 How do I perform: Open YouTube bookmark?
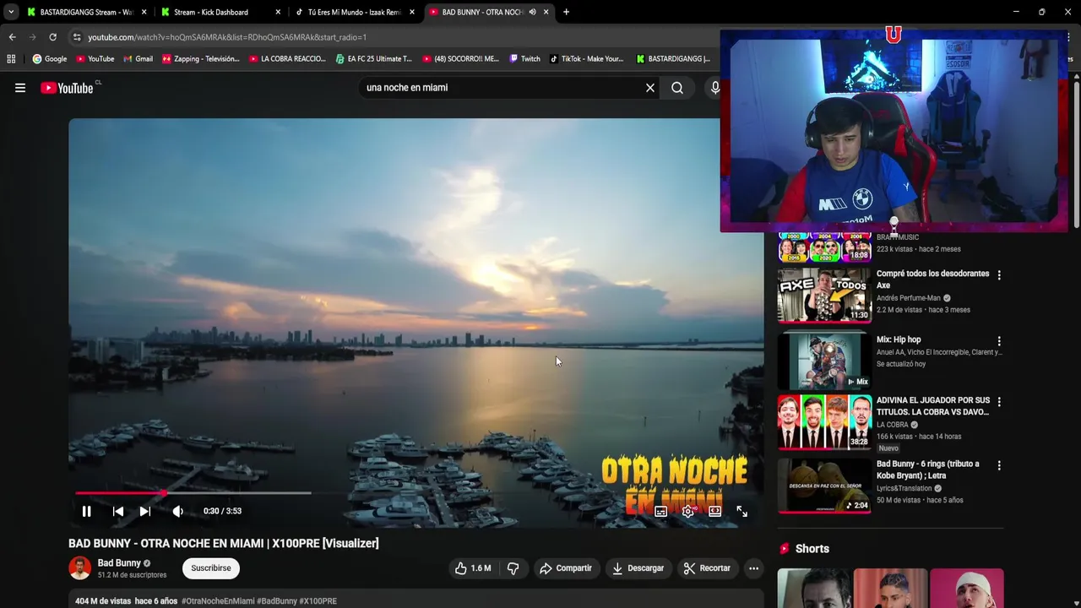coord(95,59)
